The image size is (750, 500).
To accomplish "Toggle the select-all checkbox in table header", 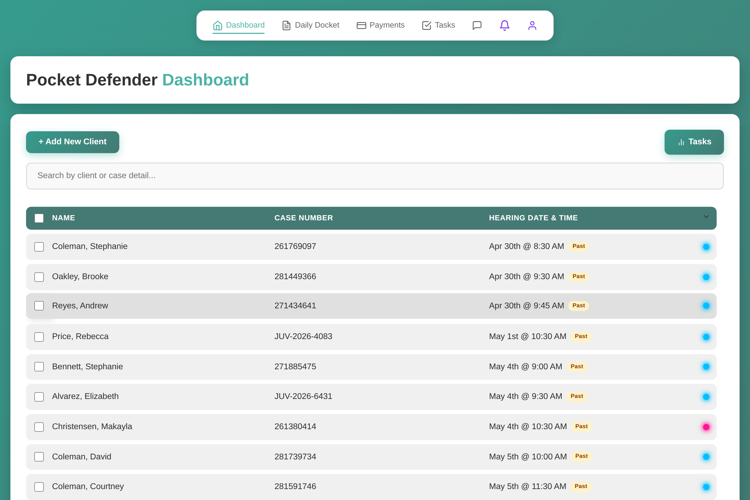I will pyautogui.click(x=39, y=218).
